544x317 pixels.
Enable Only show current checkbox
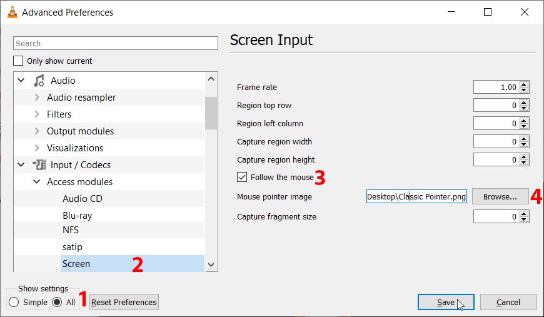click(x=18, y=61)
